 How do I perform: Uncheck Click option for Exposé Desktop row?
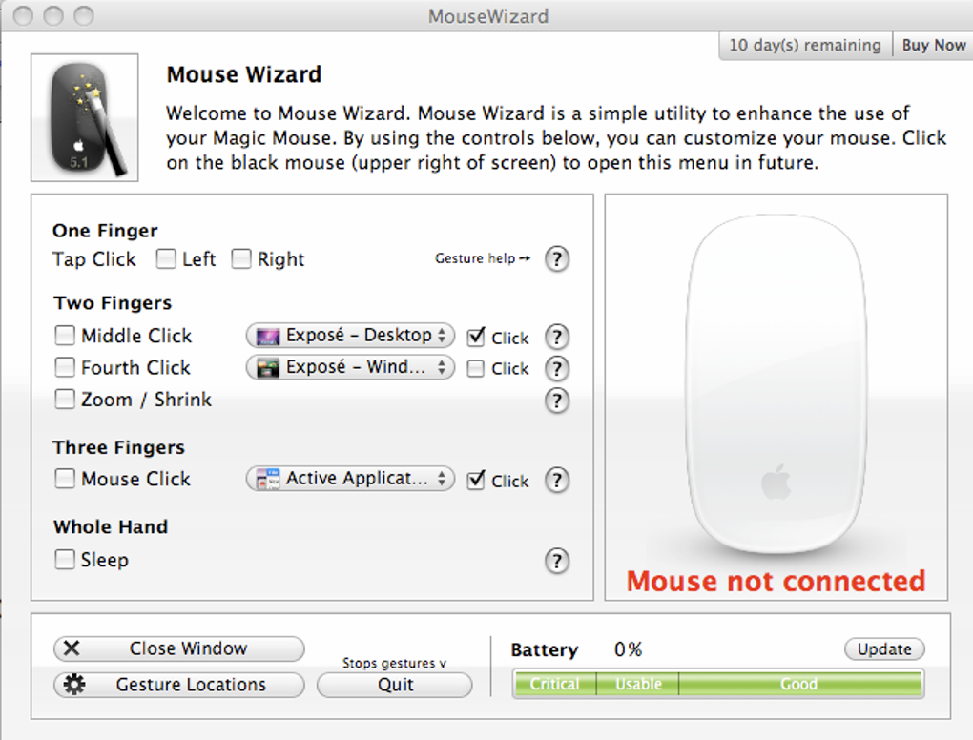point(476,337)
